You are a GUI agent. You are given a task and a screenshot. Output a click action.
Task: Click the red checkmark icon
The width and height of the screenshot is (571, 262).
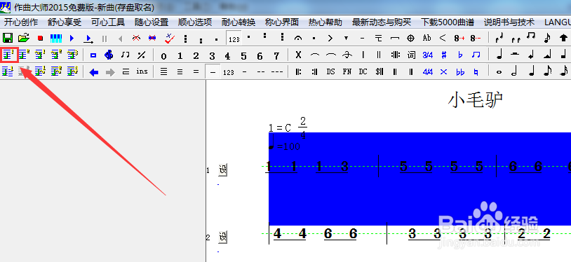click(x=169, y=38)
